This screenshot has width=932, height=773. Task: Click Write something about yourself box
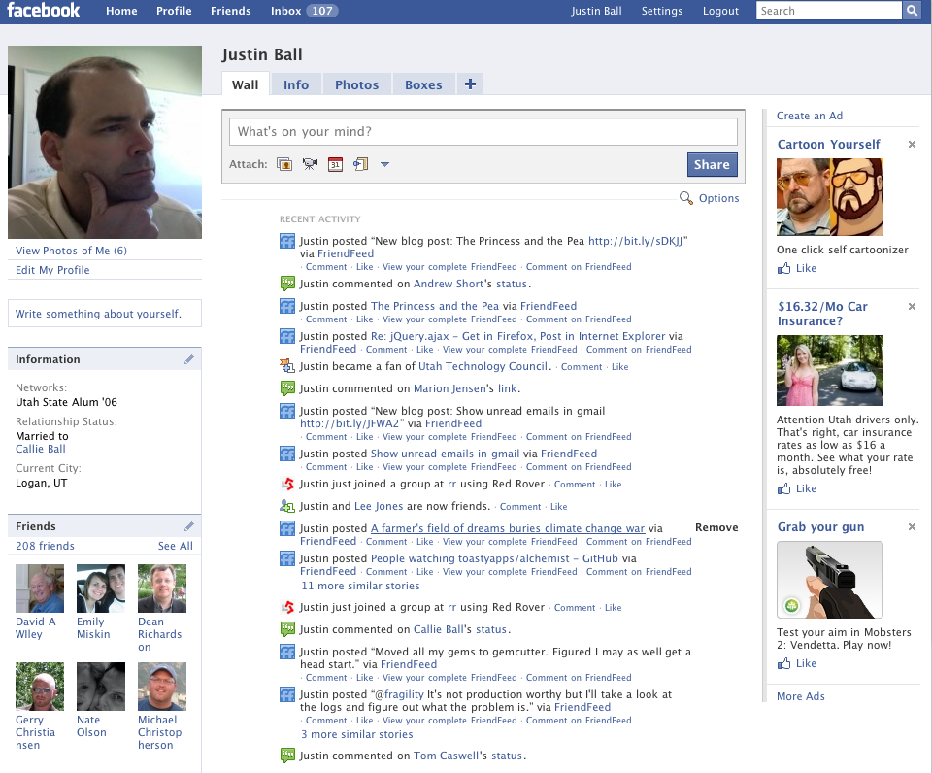[x=105, y=314]
